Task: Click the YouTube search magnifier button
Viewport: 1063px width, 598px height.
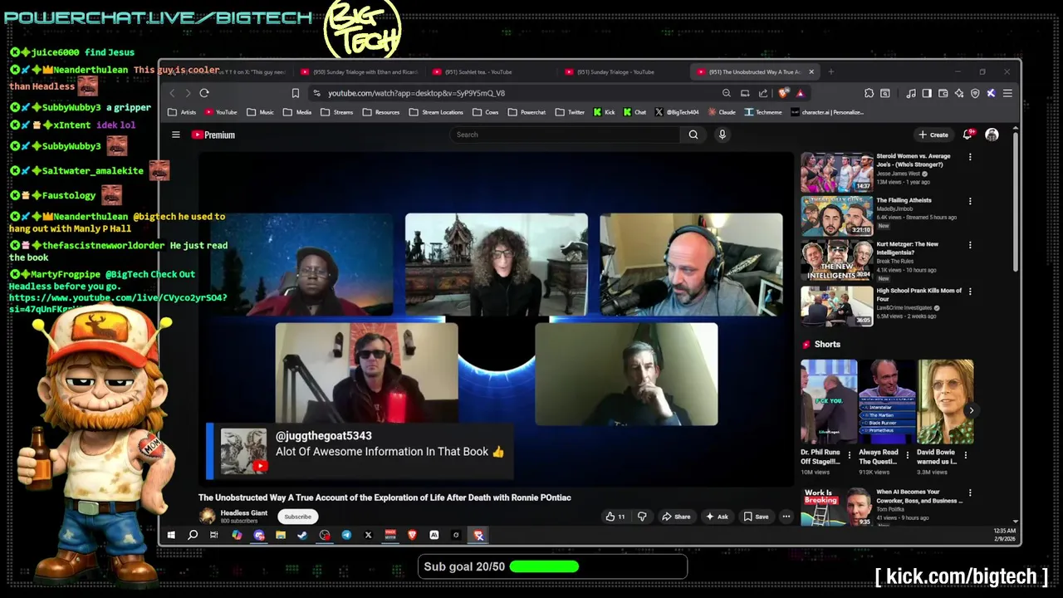Action: pos(693,135)
